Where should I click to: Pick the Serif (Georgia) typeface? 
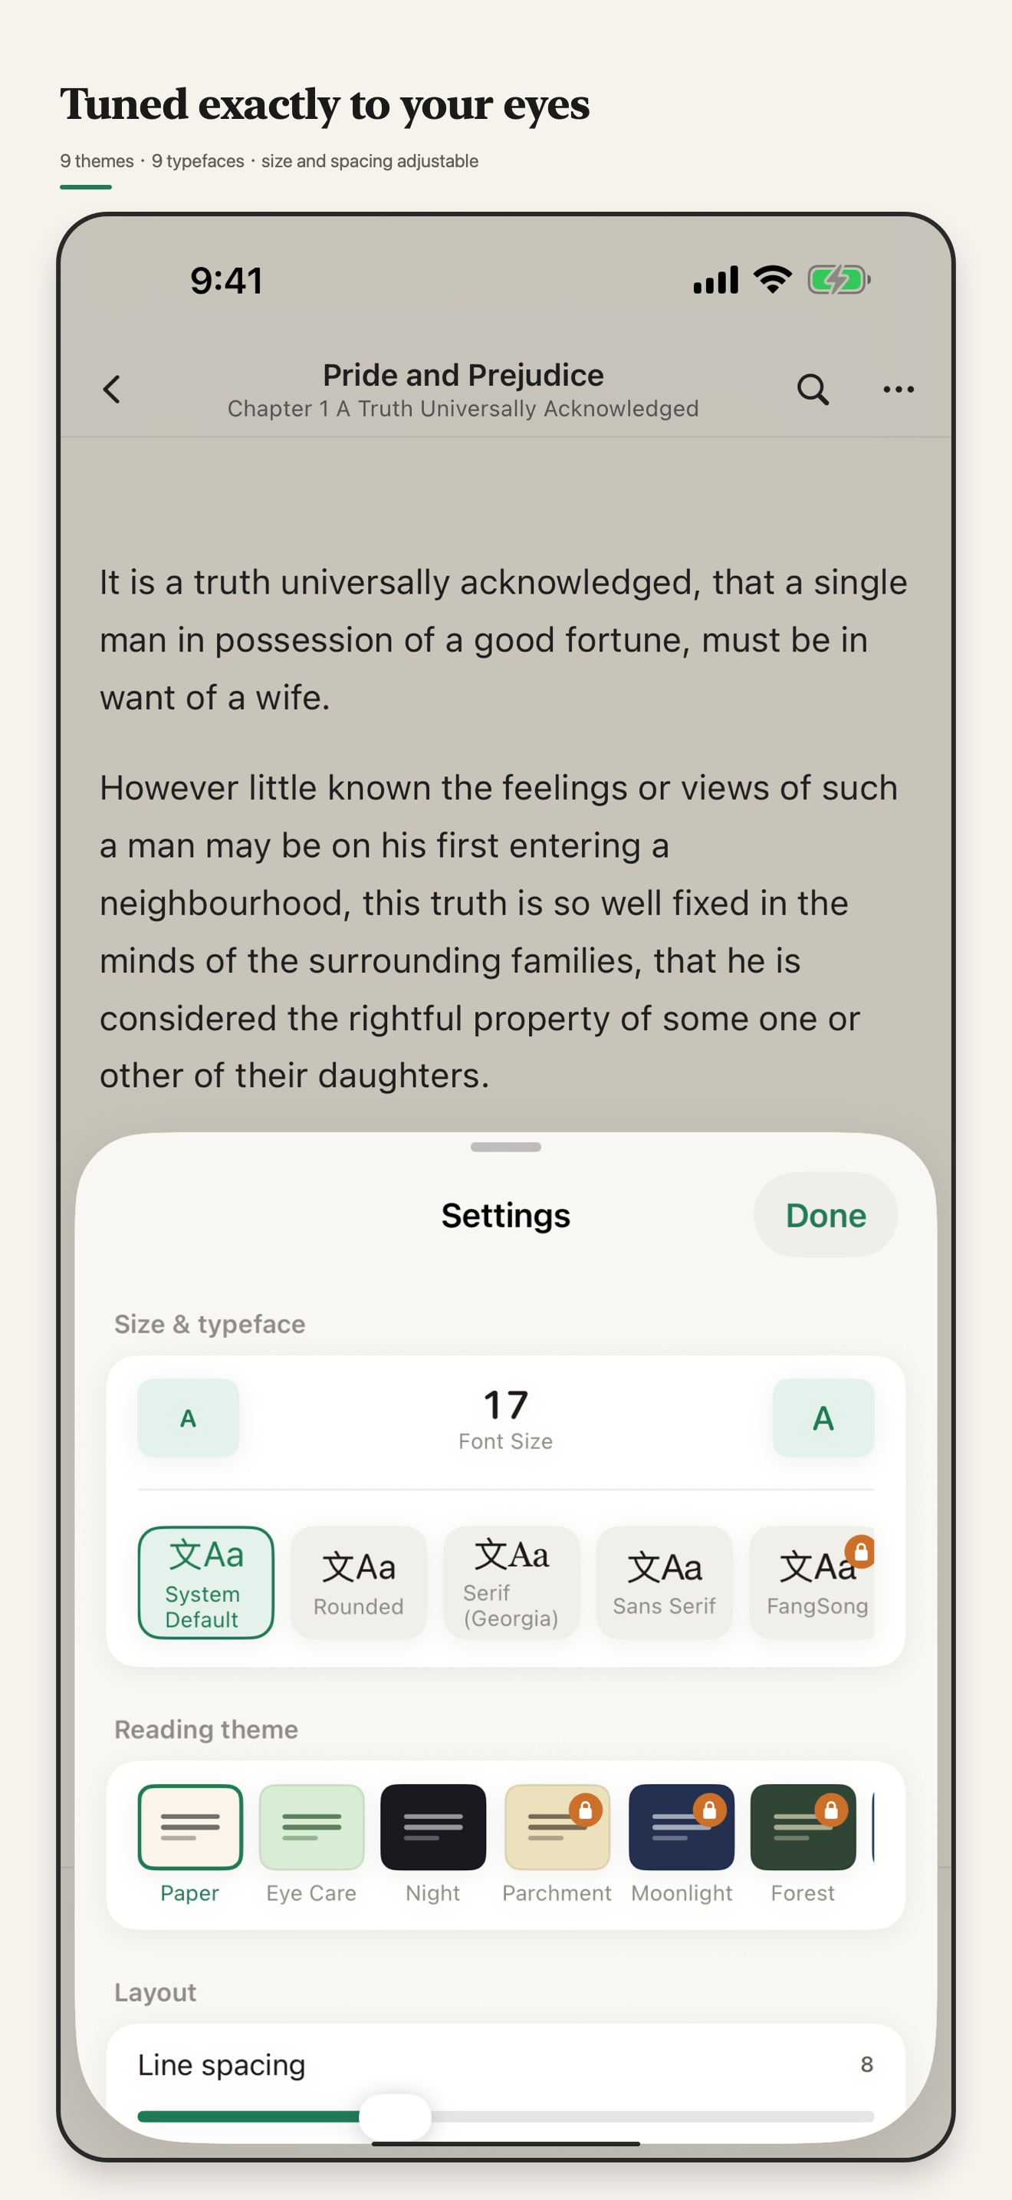[511, 1582]
